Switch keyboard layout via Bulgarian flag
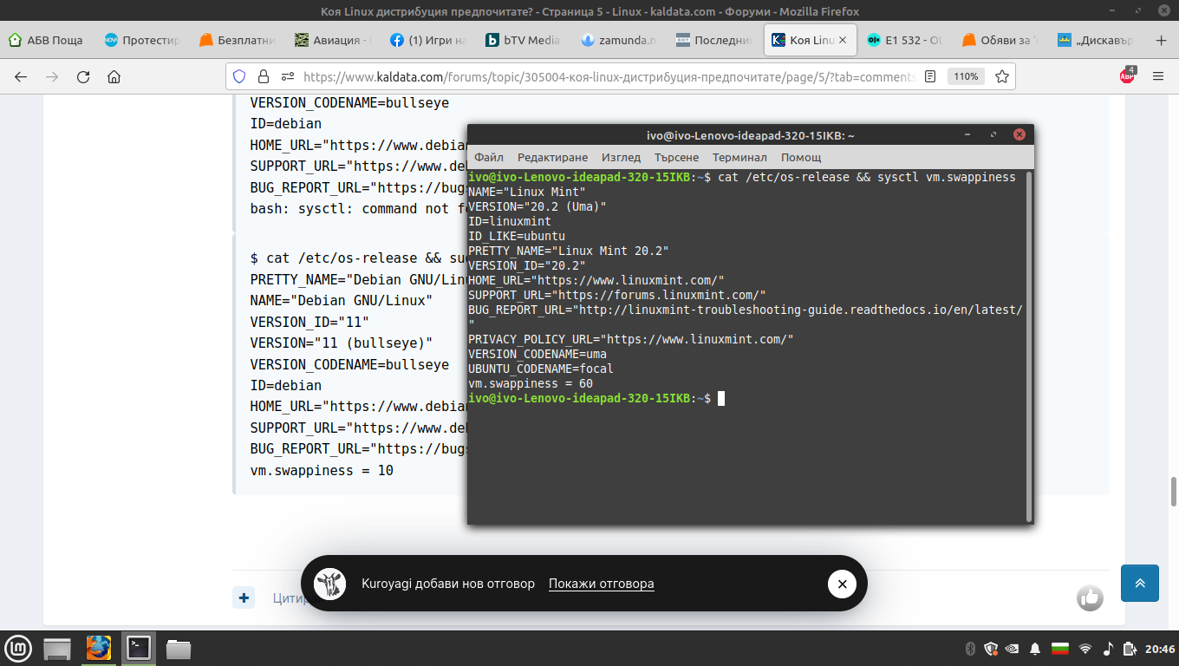The width and height of the screenshot is (1179, 666). (x=1059, y=649)
